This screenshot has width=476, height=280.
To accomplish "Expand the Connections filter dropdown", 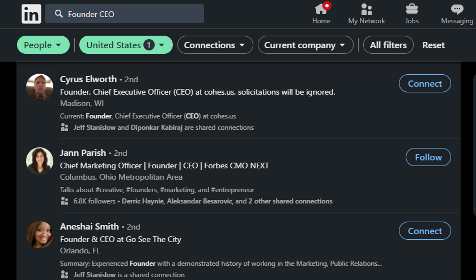I will click(215, 45).
